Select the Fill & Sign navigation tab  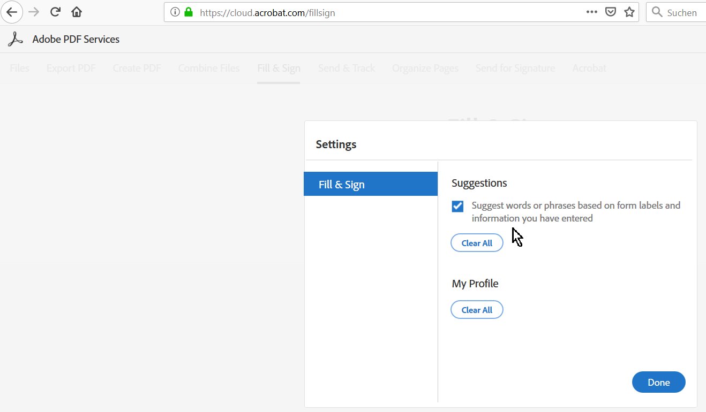[279, 68]
